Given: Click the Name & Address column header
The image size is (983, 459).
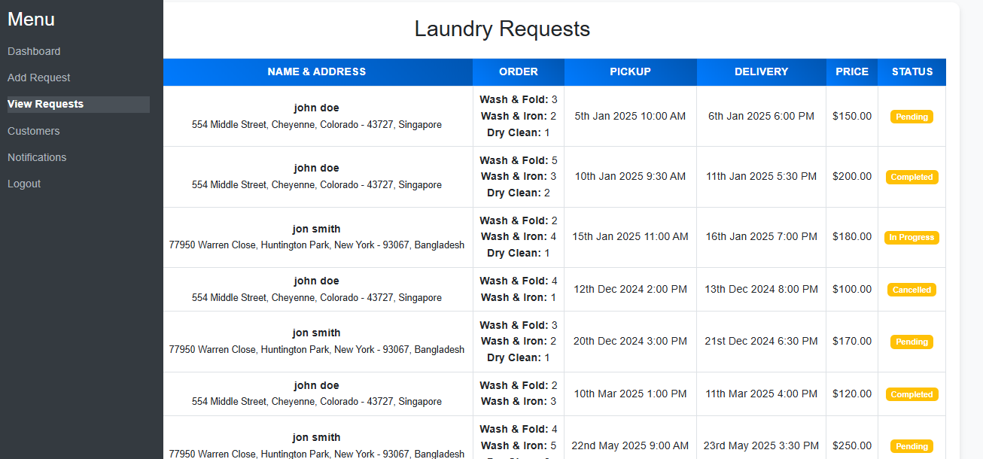Looking at the screenshot, I should click(x=317, y=72).
